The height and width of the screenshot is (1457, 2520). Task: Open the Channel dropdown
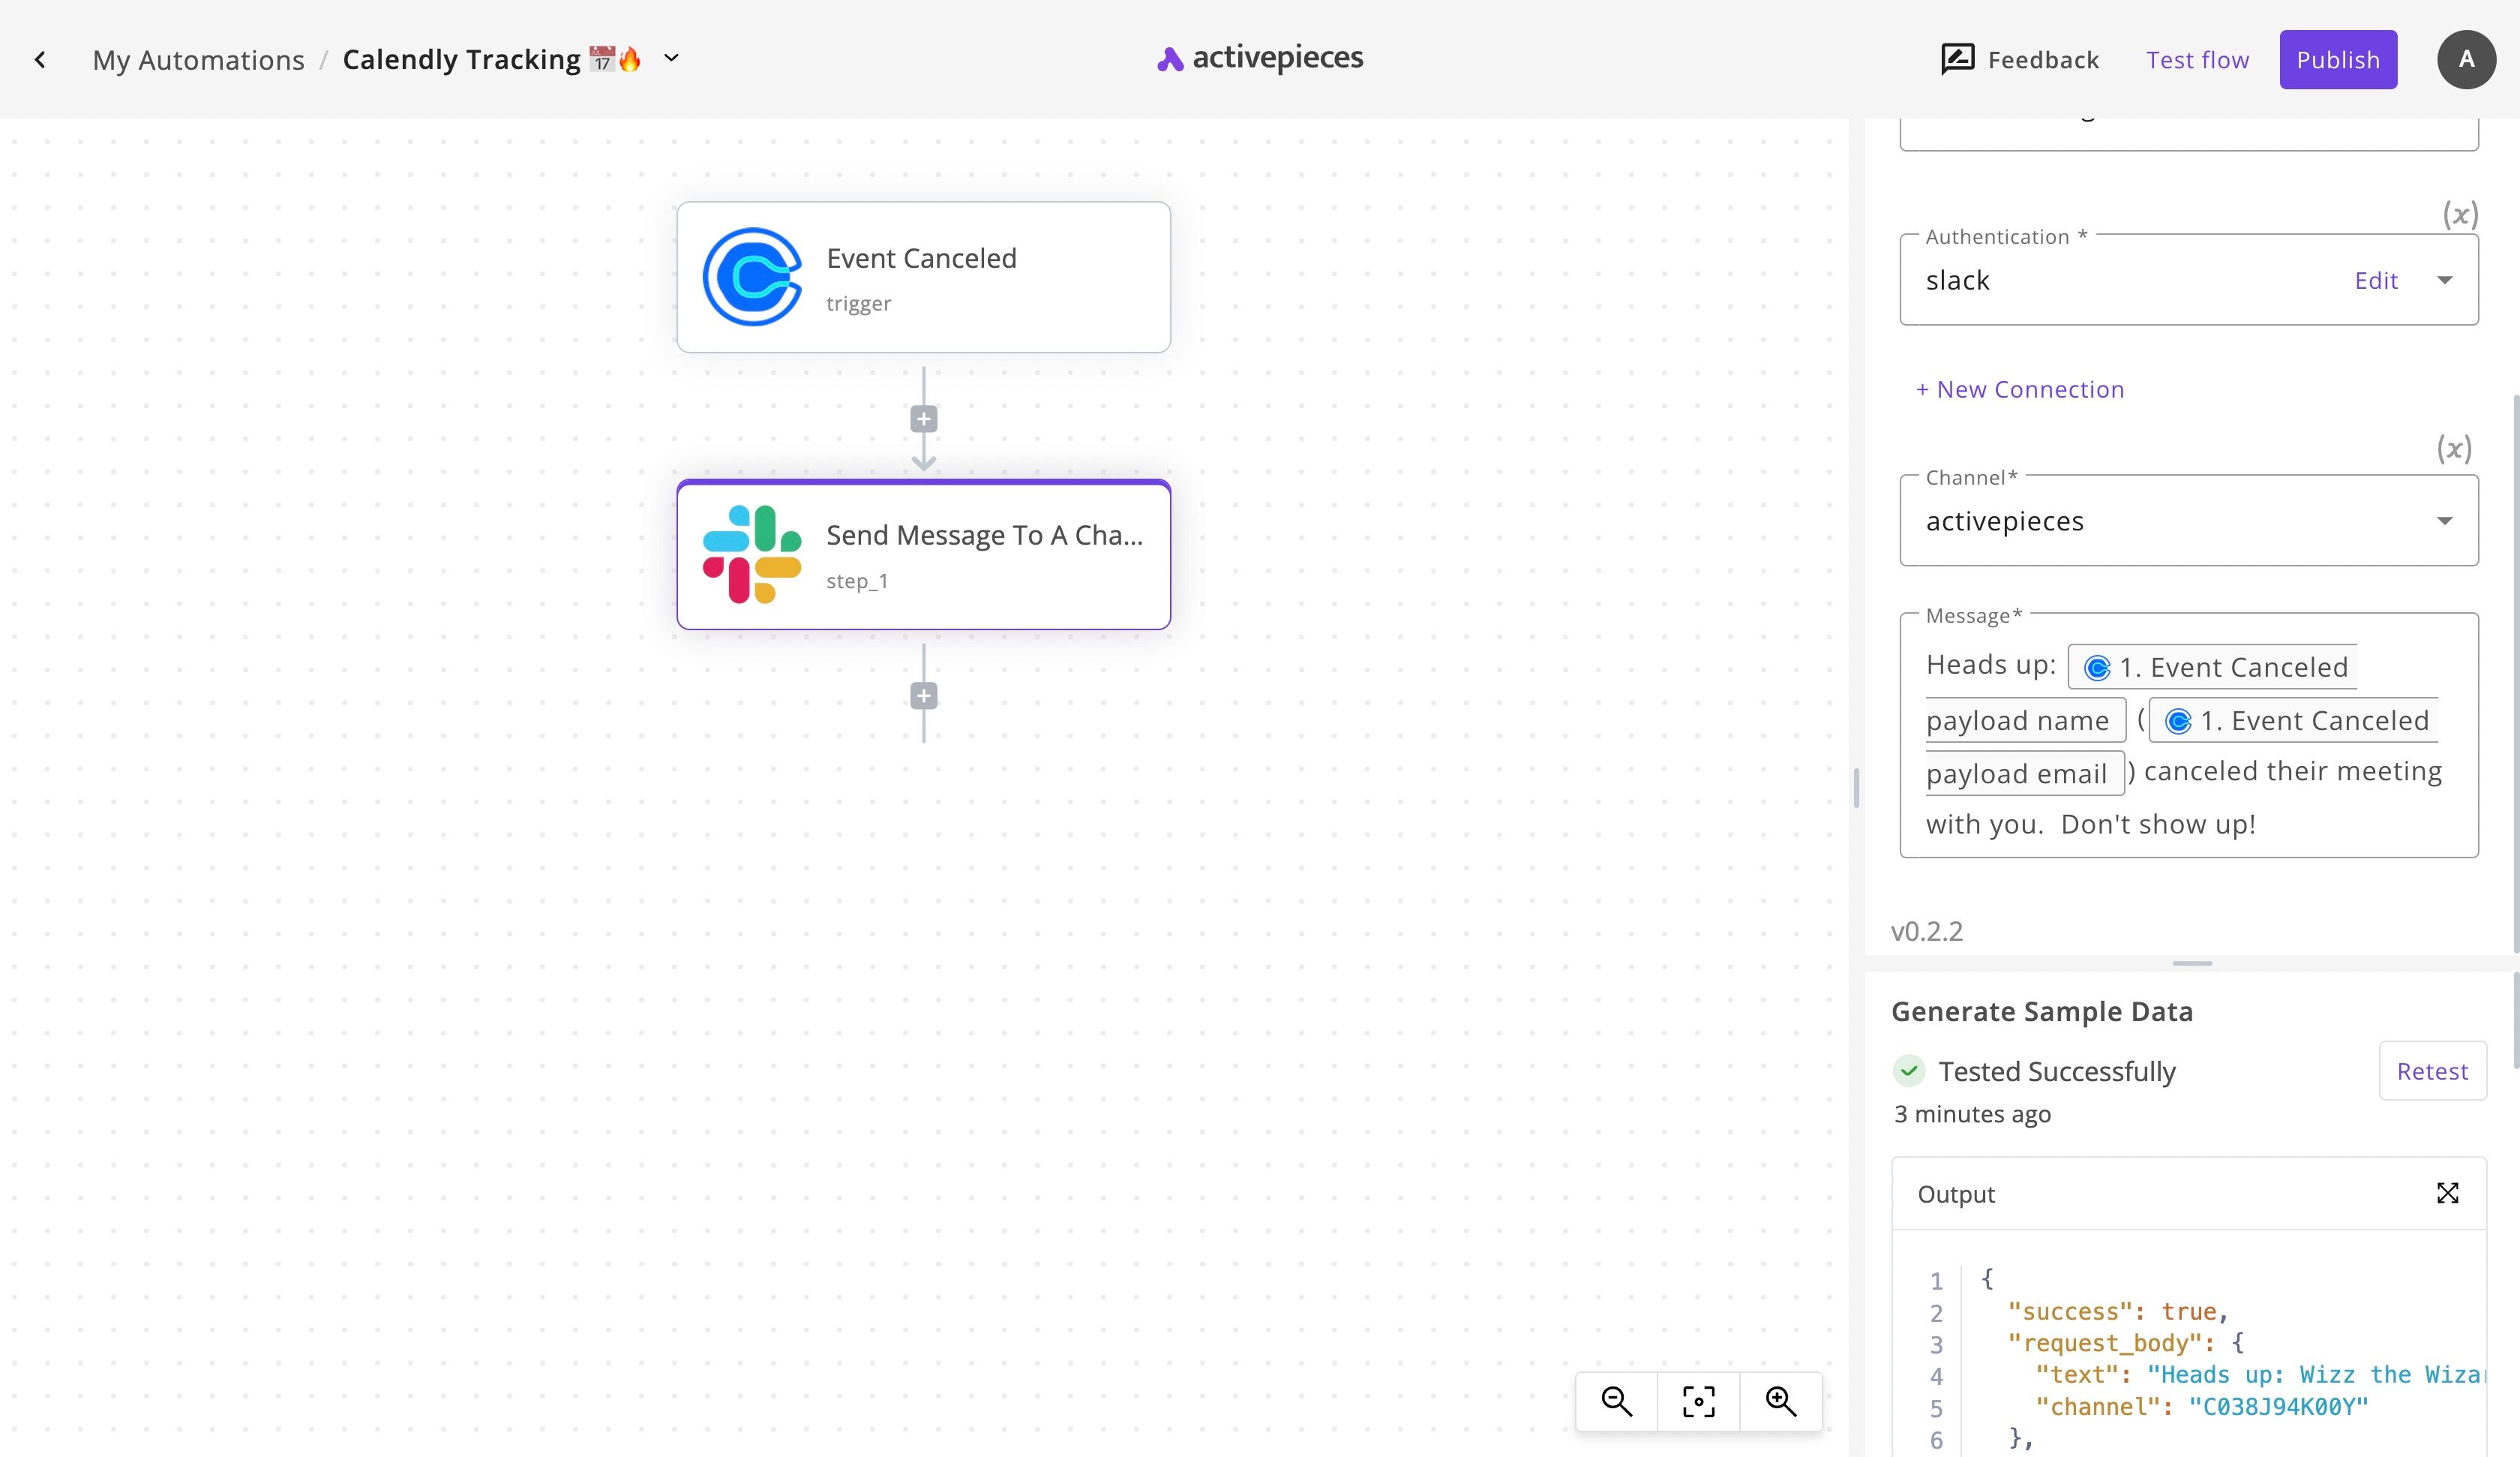(x=2189, y=521)
